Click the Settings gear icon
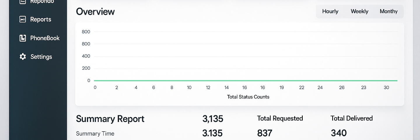420x140 pixels. (x=22, y=57)
